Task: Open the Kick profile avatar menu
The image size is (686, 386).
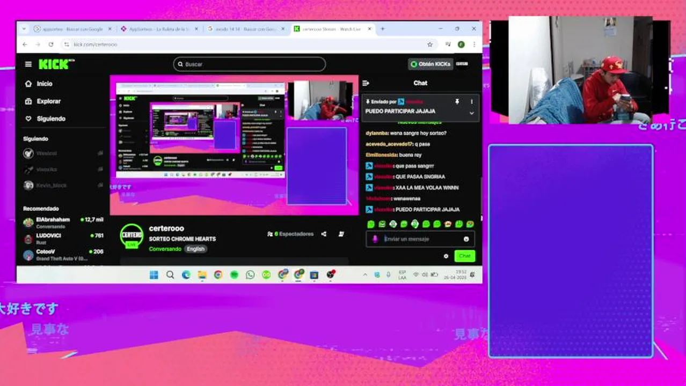Action: [x=462, y=64]
